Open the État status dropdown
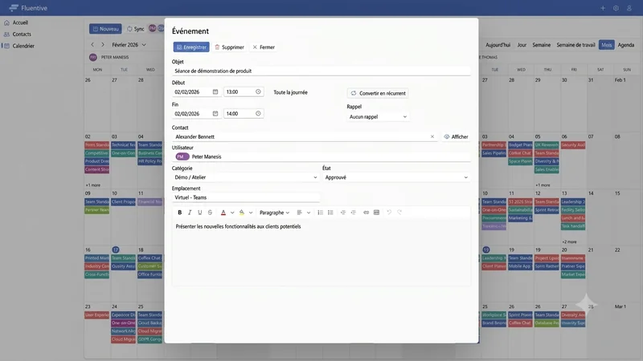The height and width of the screenshot is (361, 643). pos(396,177)
